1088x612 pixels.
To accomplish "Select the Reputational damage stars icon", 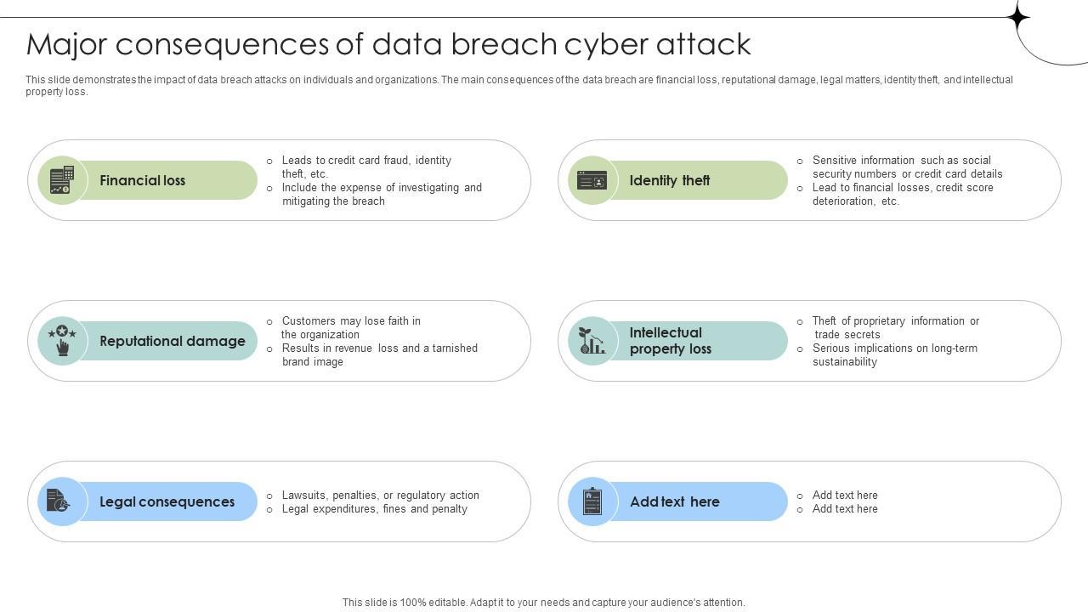I will click(x=62, y=341).
